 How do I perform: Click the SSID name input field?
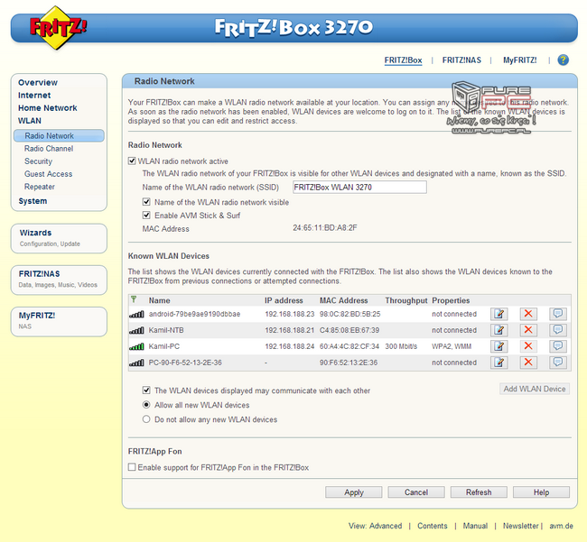tap(359, 188)
